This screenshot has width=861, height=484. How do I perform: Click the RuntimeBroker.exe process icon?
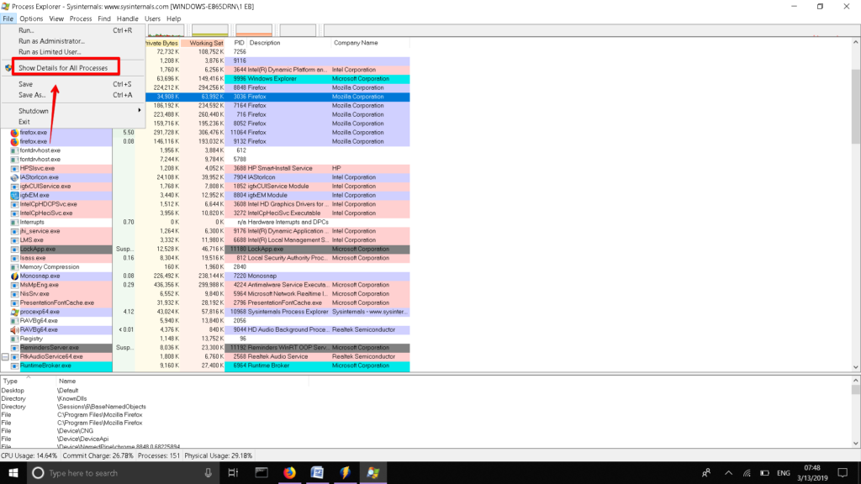[x=14, y=366]
